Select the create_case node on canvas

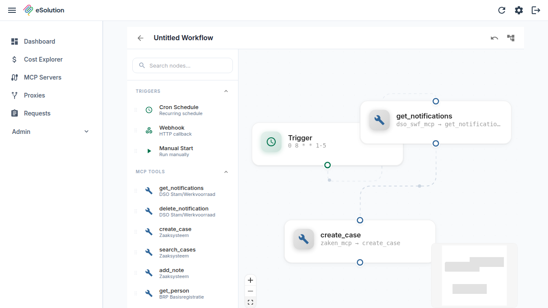360,241
